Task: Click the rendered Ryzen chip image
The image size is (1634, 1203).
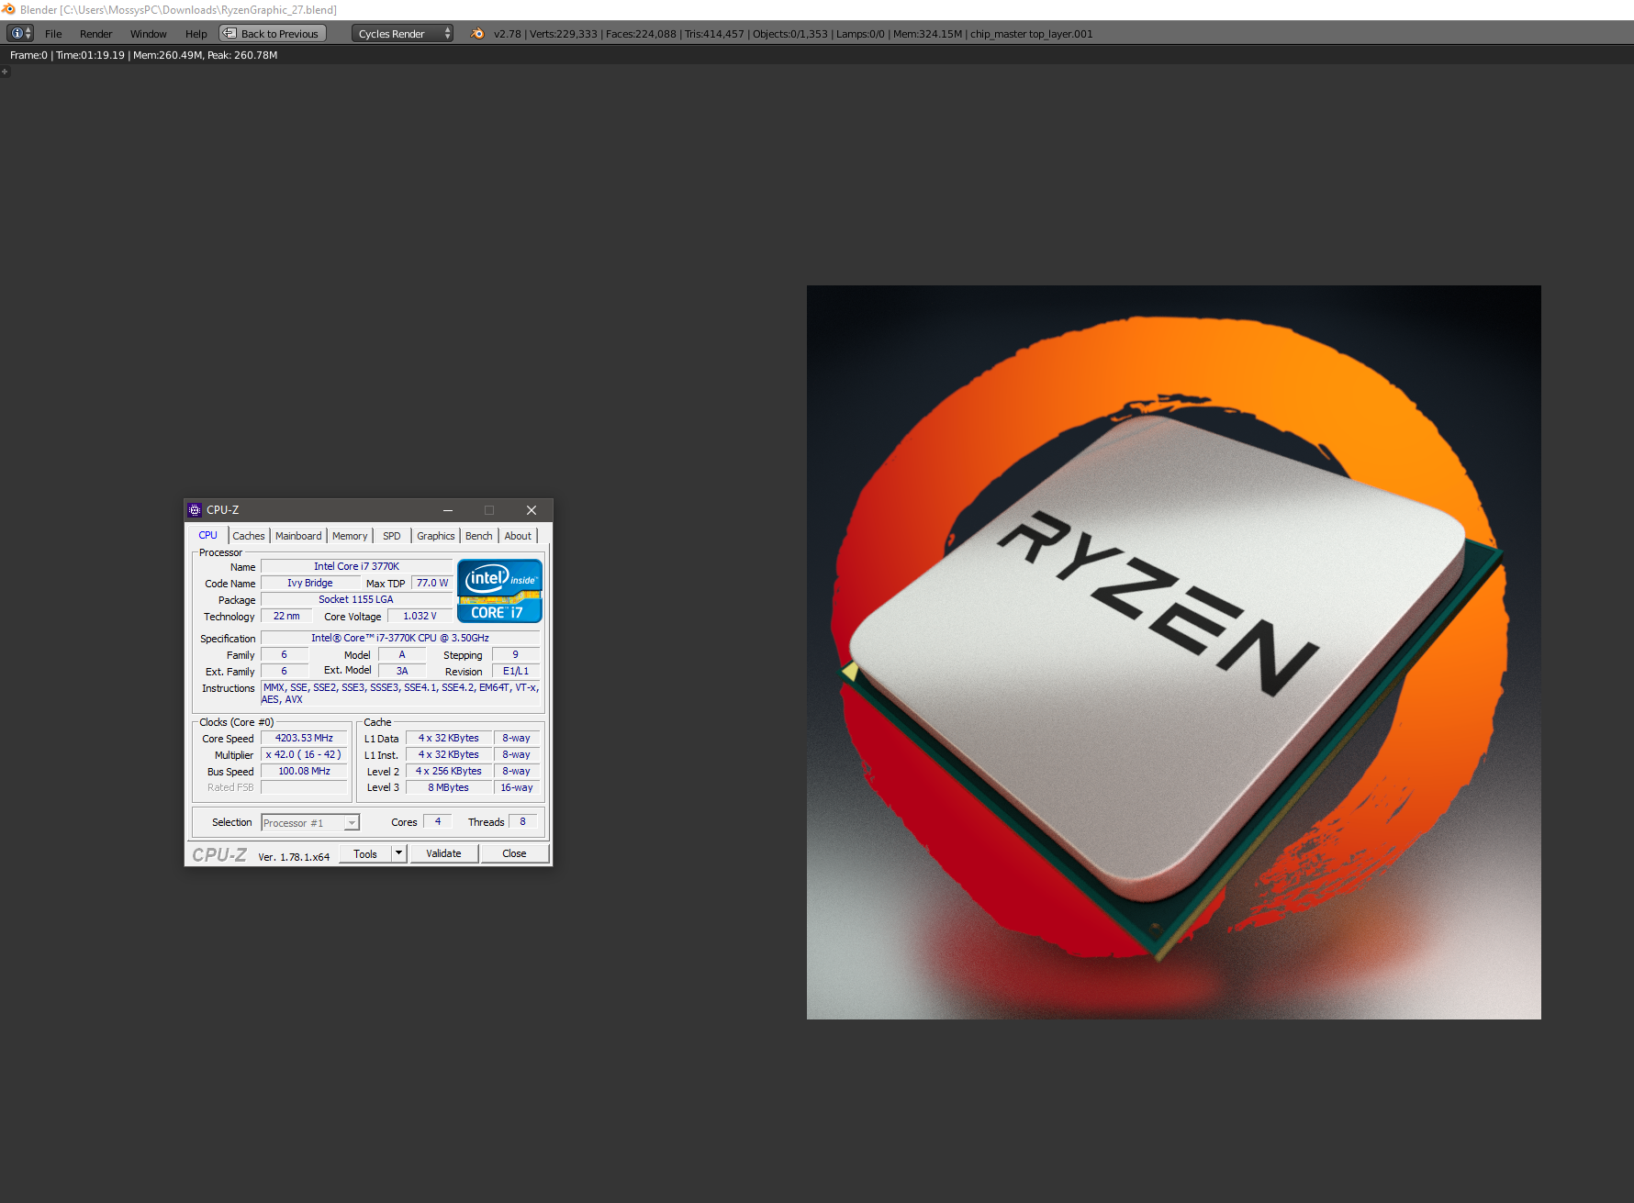Action: click(x=1173, y=652)
